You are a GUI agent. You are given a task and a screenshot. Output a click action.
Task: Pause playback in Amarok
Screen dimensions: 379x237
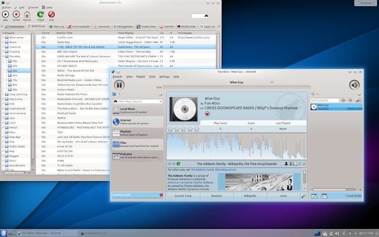[119, 85]
